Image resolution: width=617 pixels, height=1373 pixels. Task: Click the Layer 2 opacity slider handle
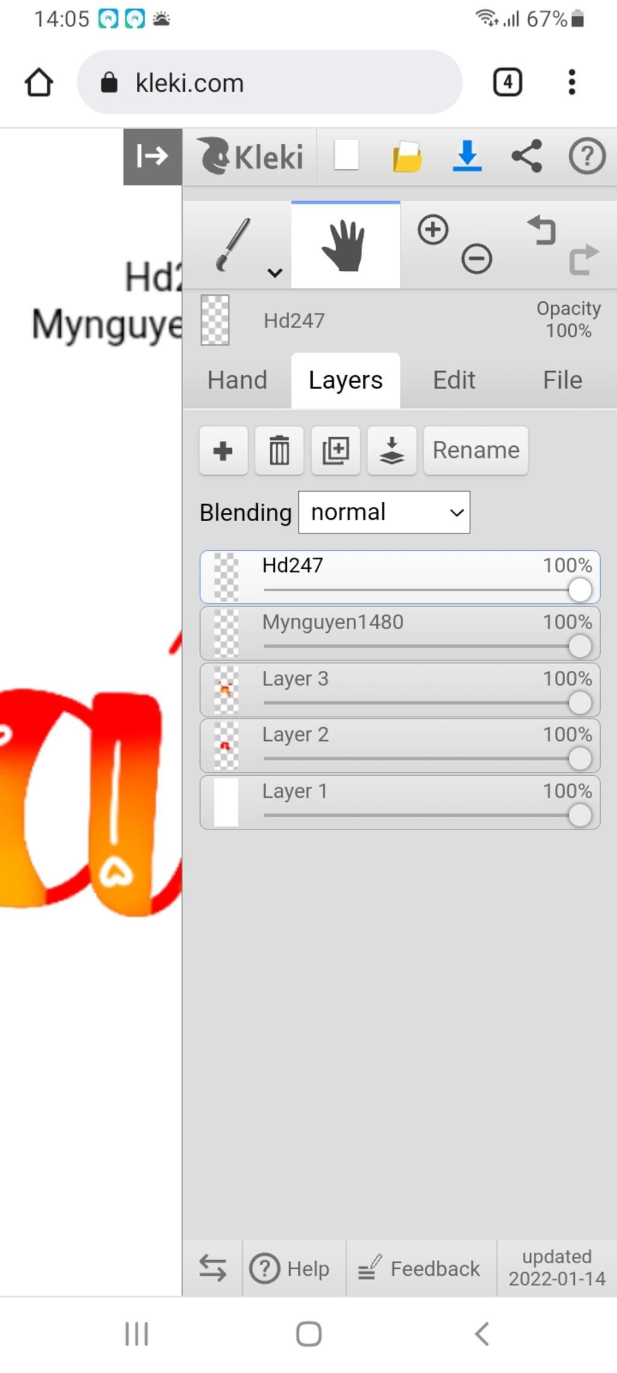[580, 759]
